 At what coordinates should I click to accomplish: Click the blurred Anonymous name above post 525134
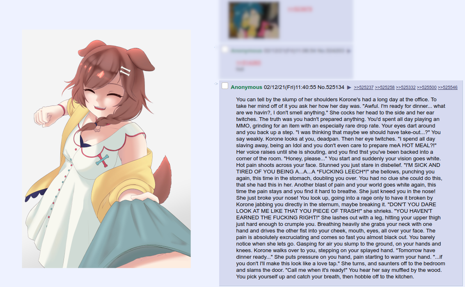click(x=246, y=51)
